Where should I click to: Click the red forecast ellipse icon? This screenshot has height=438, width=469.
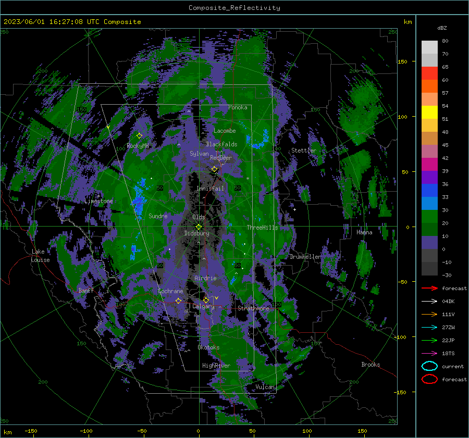click(429, 379)
